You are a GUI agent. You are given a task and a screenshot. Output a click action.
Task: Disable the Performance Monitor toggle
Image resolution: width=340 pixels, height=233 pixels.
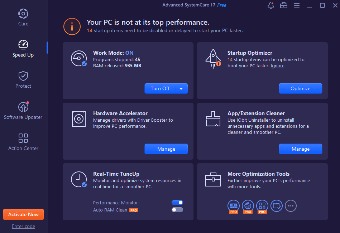(x=177, y=202)
